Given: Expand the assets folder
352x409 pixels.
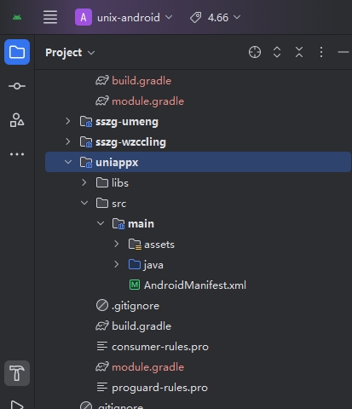Looking at the screenshot, I should pos(117,244).
